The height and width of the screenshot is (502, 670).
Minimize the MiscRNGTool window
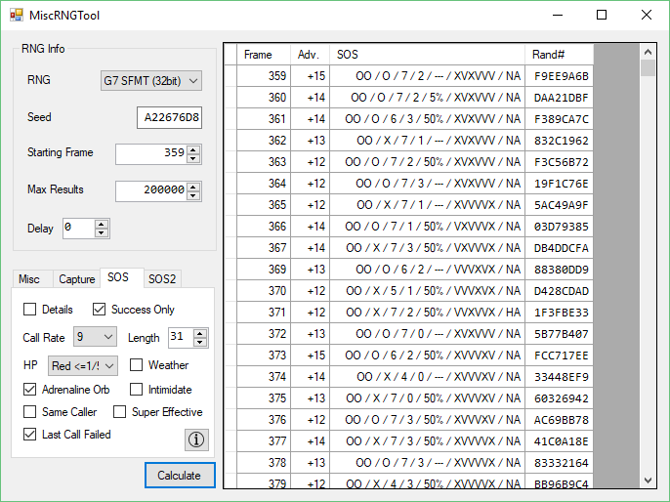click(x=557, y=15)
